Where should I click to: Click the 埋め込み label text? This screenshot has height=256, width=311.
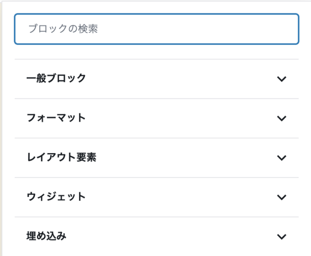coord(46,236)
